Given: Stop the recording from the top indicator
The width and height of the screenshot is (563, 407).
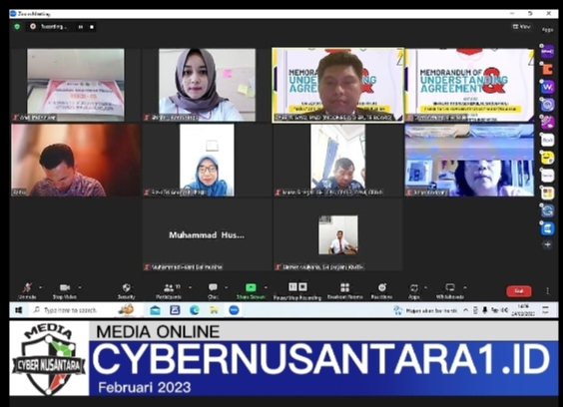Looking at the screenshot, I should [x=92, y=27].
